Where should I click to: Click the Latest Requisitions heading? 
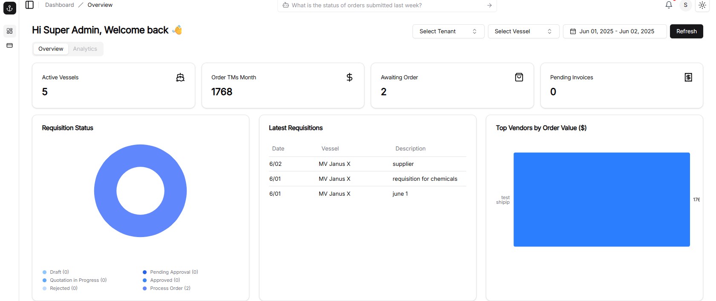pos(296,128)
